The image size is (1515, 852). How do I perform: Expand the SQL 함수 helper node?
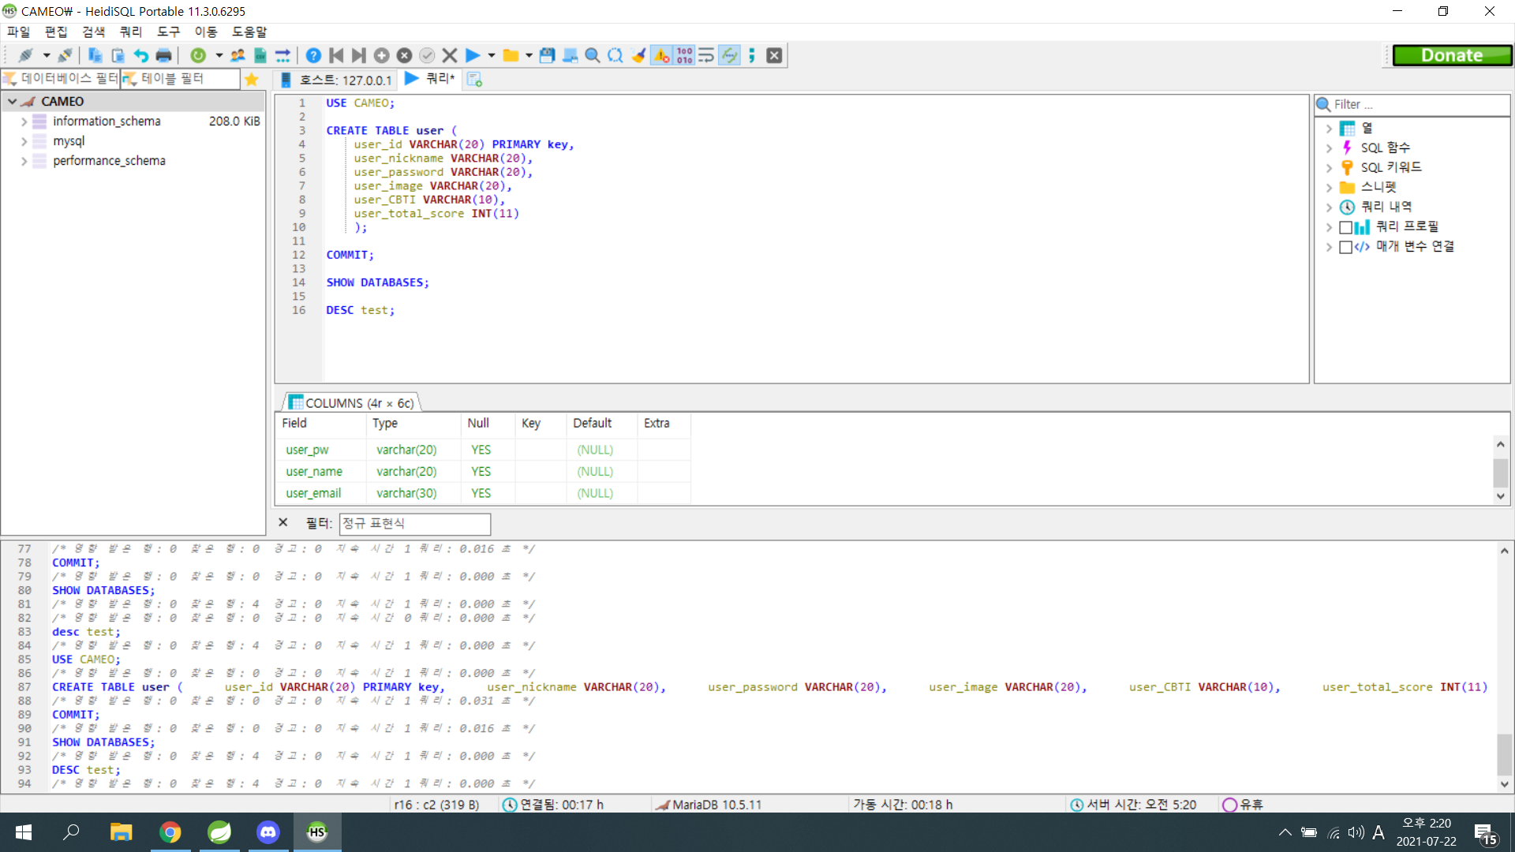(x=1329, y=148)
